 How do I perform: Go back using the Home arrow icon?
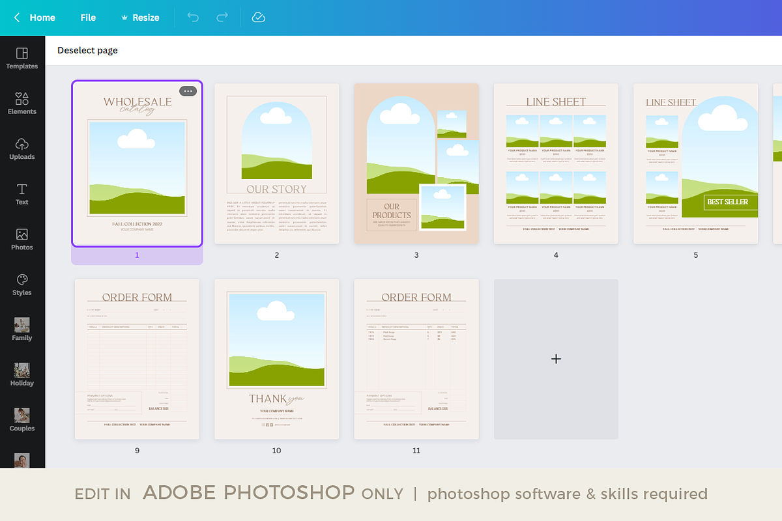pos(17,18)
